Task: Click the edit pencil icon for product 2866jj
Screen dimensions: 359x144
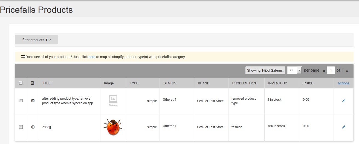Action: [343, 127]
